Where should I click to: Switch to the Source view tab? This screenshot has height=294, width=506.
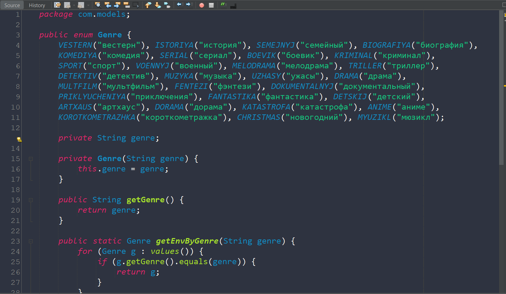(12, 5)
